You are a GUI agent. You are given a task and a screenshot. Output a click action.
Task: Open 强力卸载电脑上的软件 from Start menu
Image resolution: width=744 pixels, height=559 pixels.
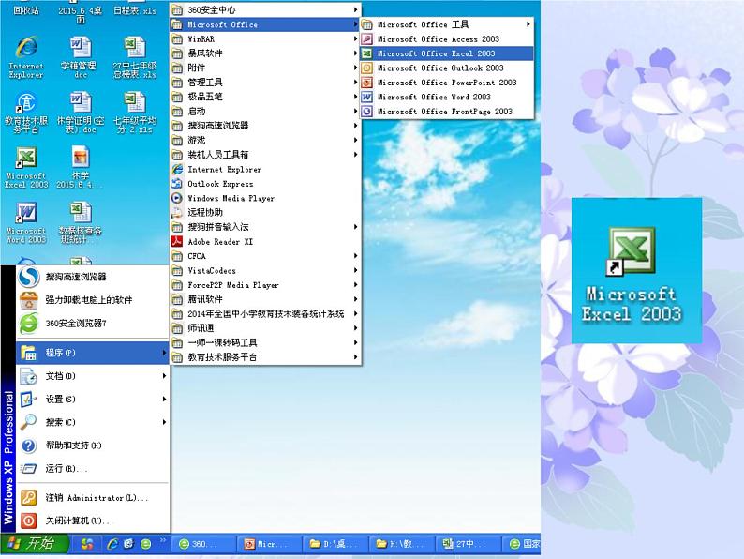click(x=93, y=300)
